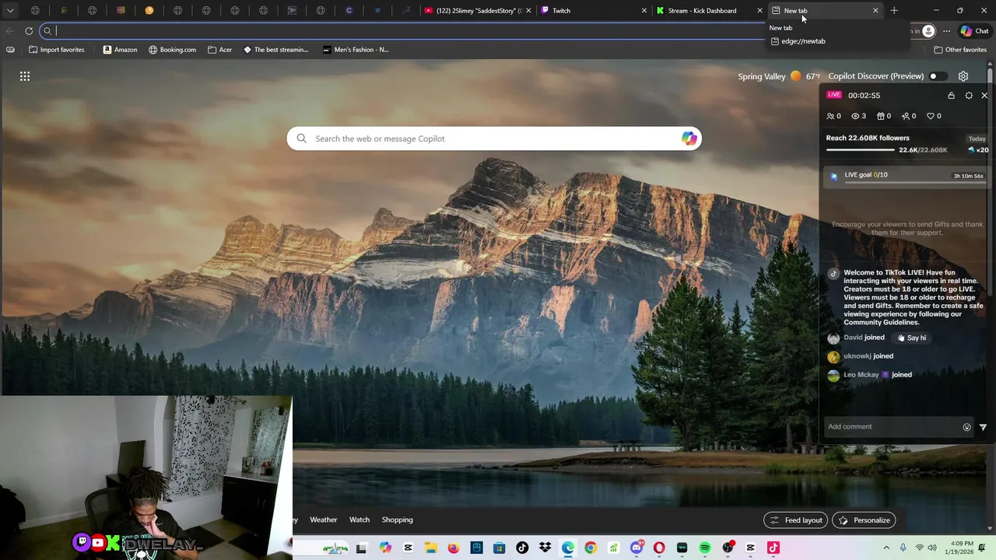Open a new tab with plus button
The image size is (996, 560).
pyautogui.click(x=894, y=11)
